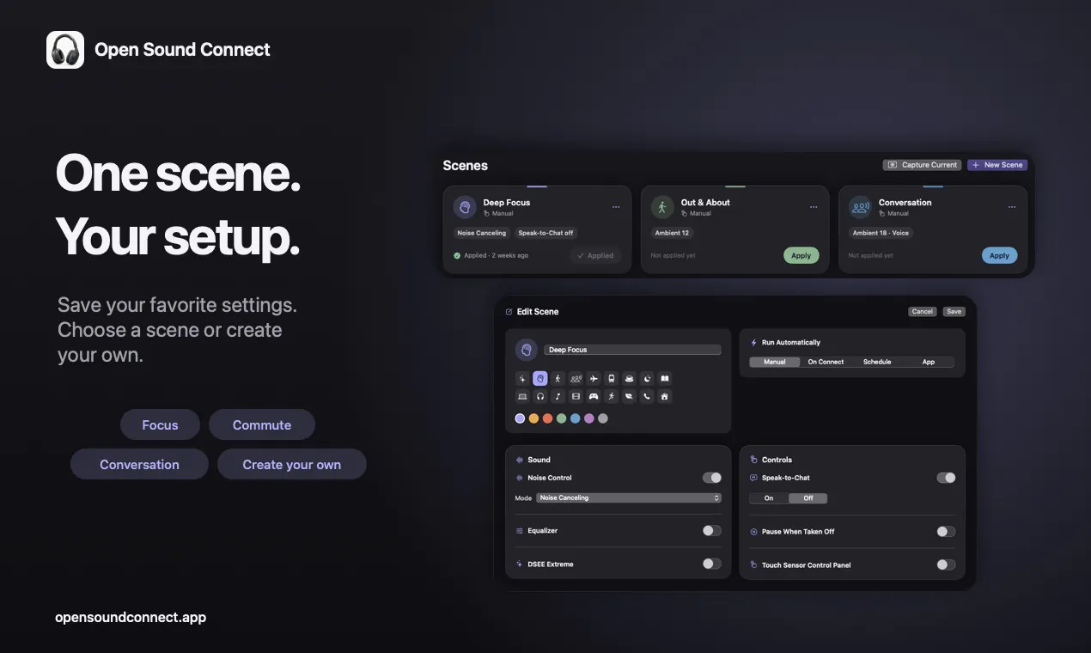
Task: Click the Capture Current button
Action: point(922,165)
